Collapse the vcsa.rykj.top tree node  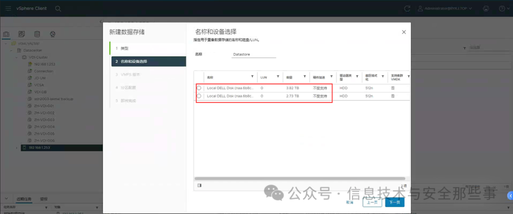(x=6, y=43)
